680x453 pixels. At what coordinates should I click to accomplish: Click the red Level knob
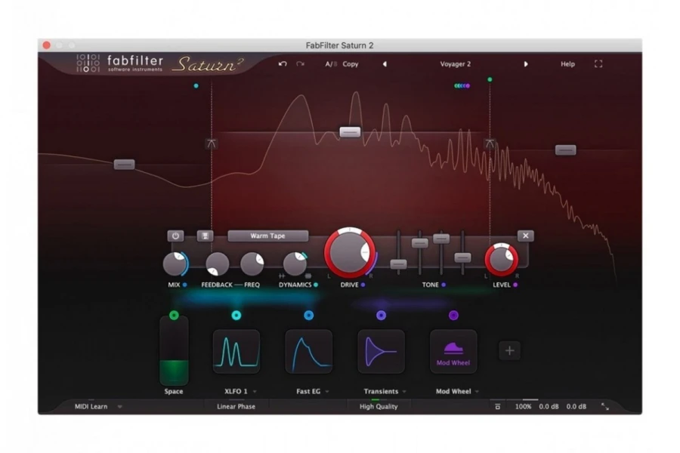pos(502,260)
